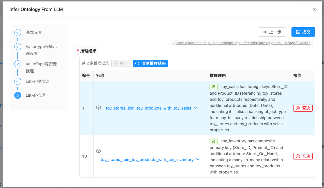
Task: Click the 终止 stop button
Action: tap(121, 63)
